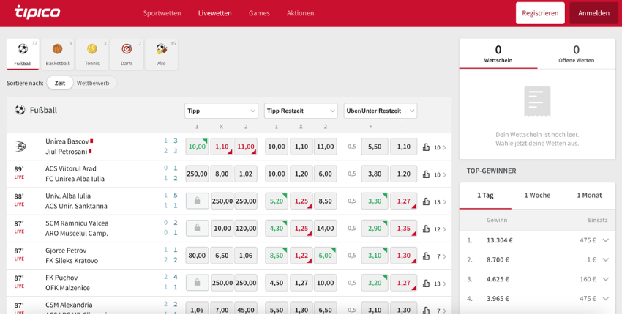
Task: Open statistics icon for Unirea Bascov match
Action: pyautogui.click(x=426, y=147)
